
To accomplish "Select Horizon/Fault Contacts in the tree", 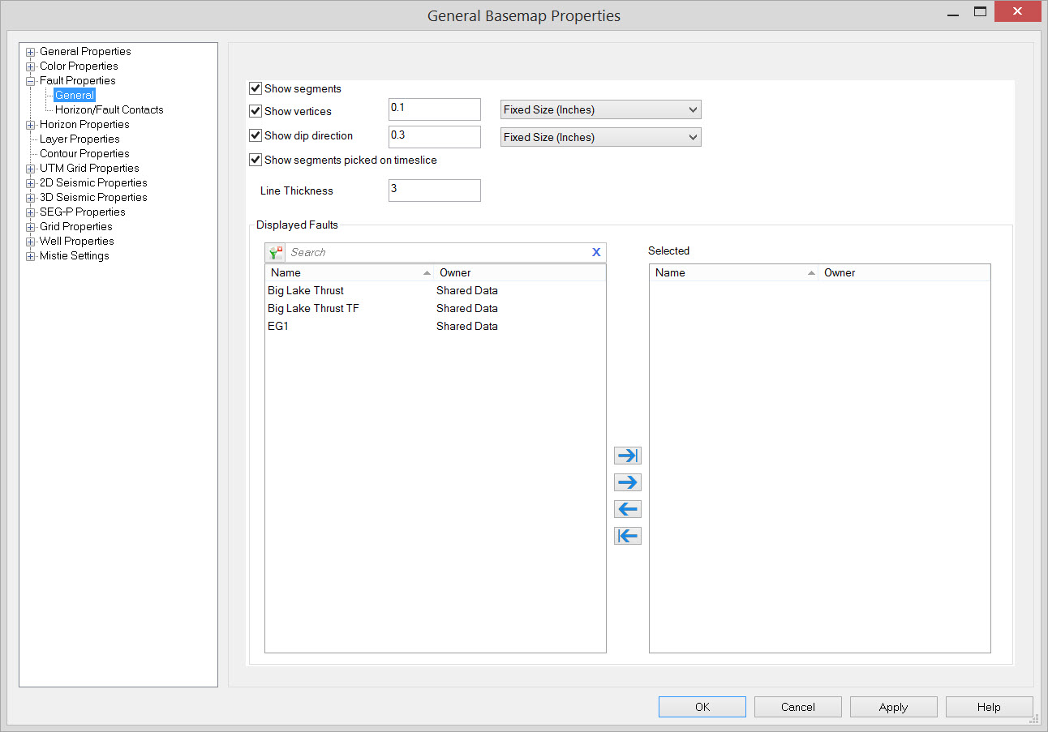I will 109,109.
